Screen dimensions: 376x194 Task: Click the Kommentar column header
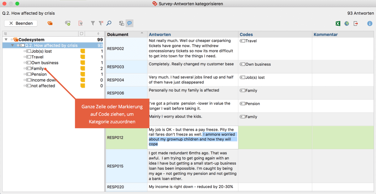coord(343,34)
